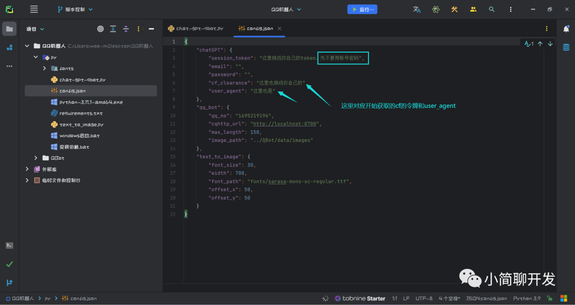
Task: Click tabnine Starter status widget
Action: click(360, 299)
